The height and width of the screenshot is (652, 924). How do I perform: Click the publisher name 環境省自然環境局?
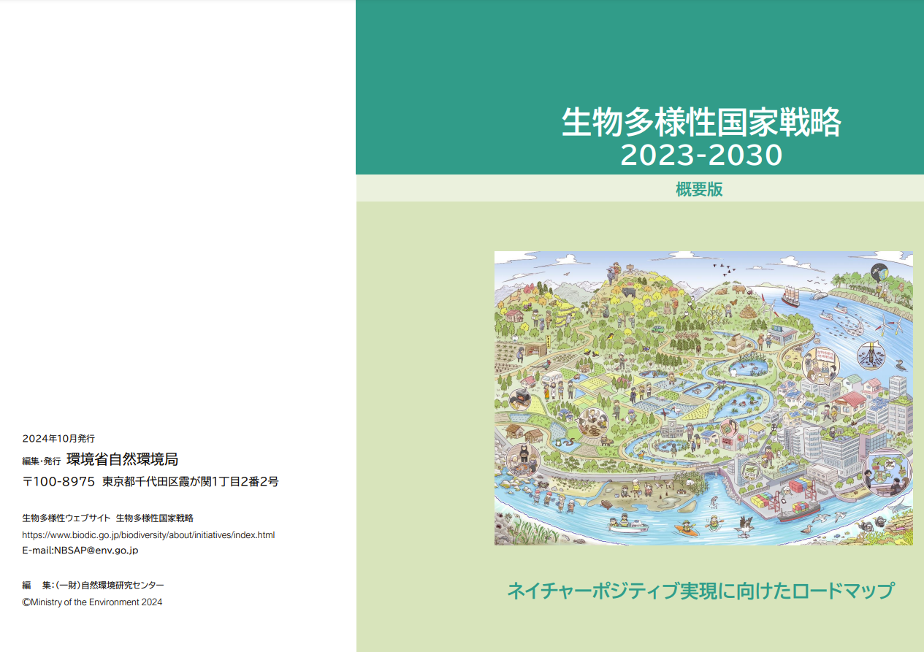122,459
